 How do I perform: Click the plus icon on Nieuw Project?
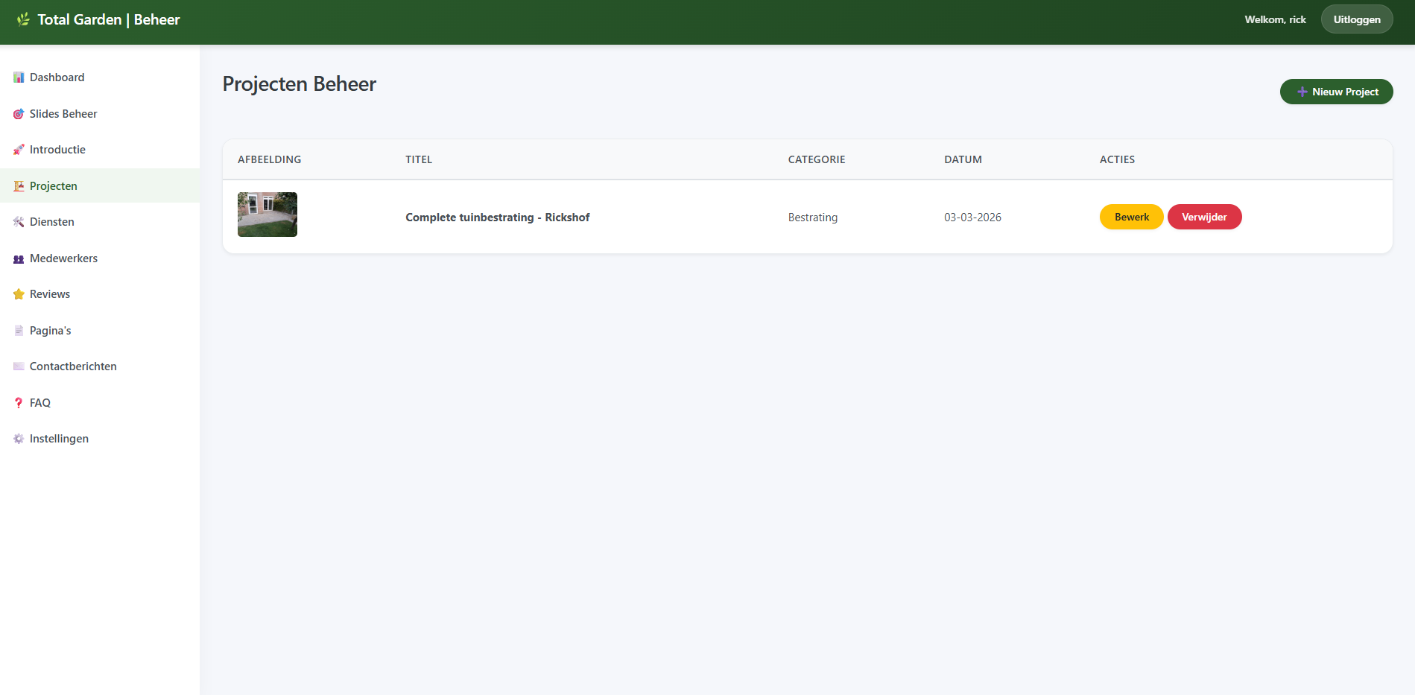pyautogui.click(x=1302, y=92)
